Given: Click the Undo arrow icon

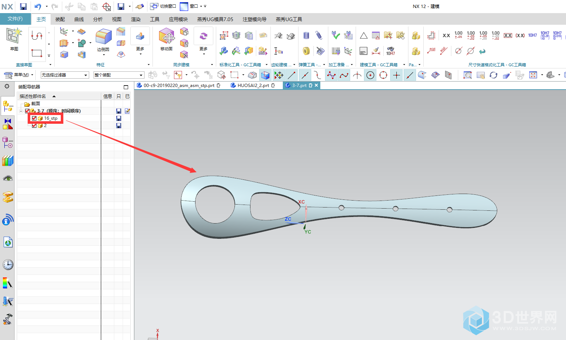Looking at the screenshot, I should [38, 7].
